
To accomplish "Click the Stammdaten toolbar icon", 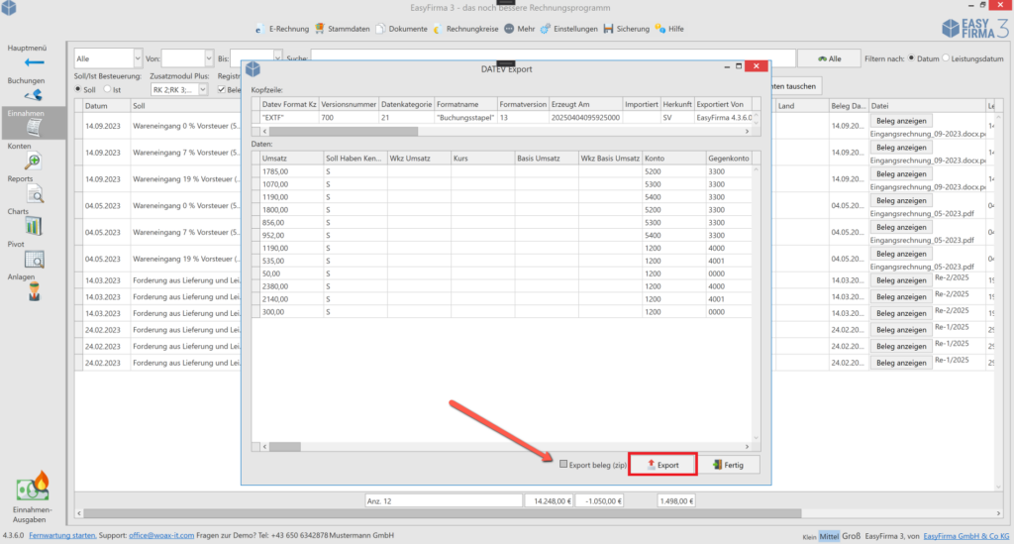I will click(320, 29).
